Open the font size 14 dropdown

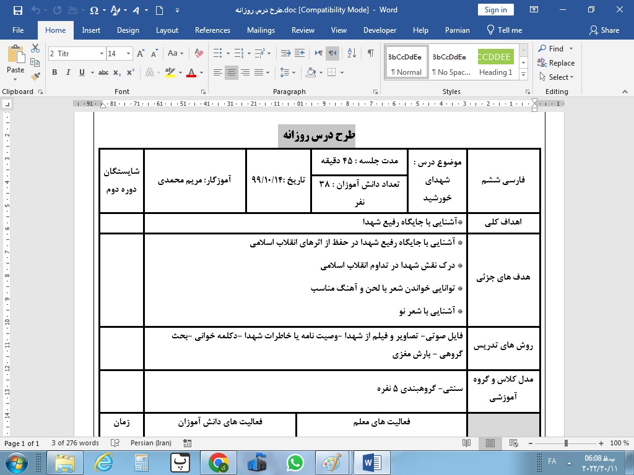coord(128,53)
